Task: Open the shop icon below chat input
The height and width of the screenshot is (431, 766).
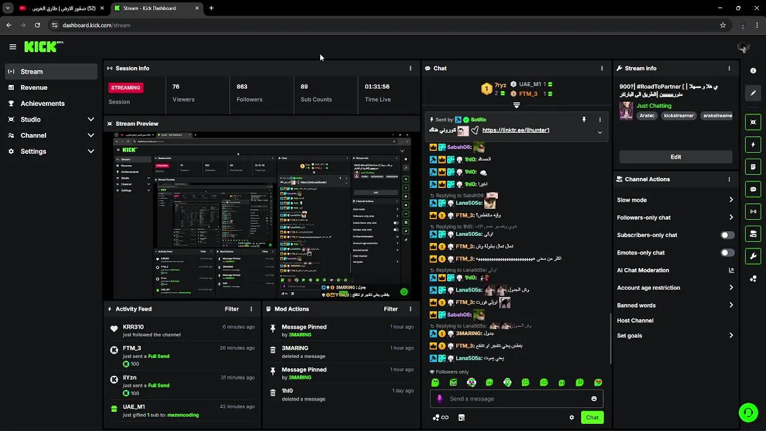Action: (x=461, y=417)
